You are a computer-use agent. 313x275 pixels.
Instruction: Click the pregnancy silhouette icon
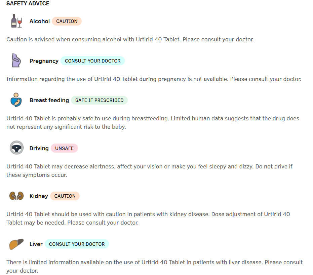(16, 61)
